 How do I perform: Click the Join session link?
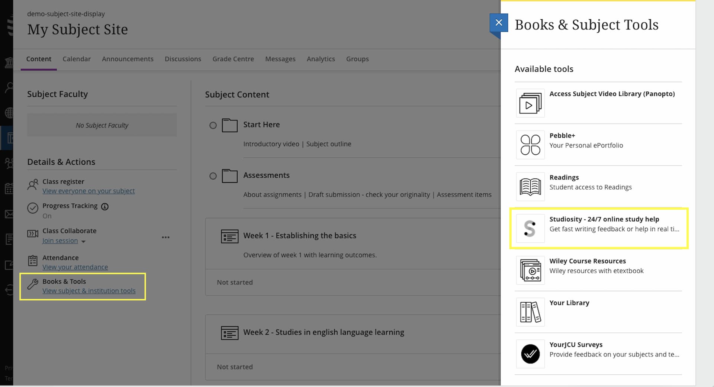pos(60,241)
